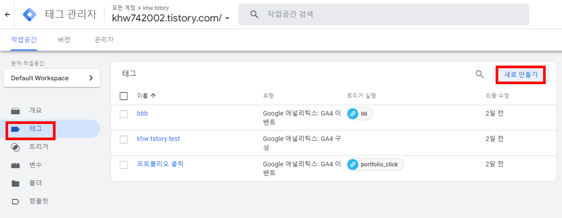Click the 폴더 folder icon in sidebar

15,183
